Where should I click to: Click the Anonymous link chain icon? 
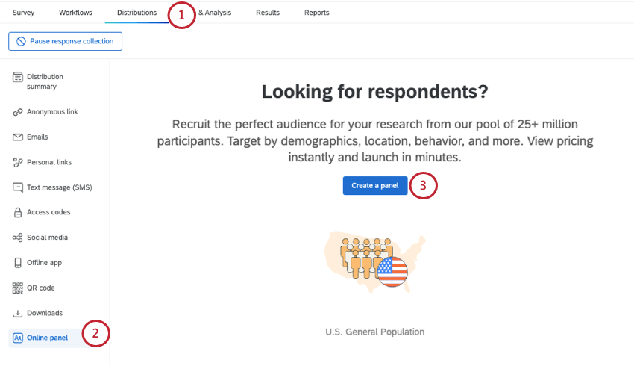(18, 112)
